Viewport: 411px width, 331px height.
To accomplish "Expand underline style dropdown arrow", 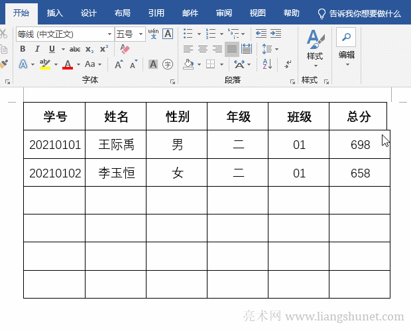I will 63,49.
